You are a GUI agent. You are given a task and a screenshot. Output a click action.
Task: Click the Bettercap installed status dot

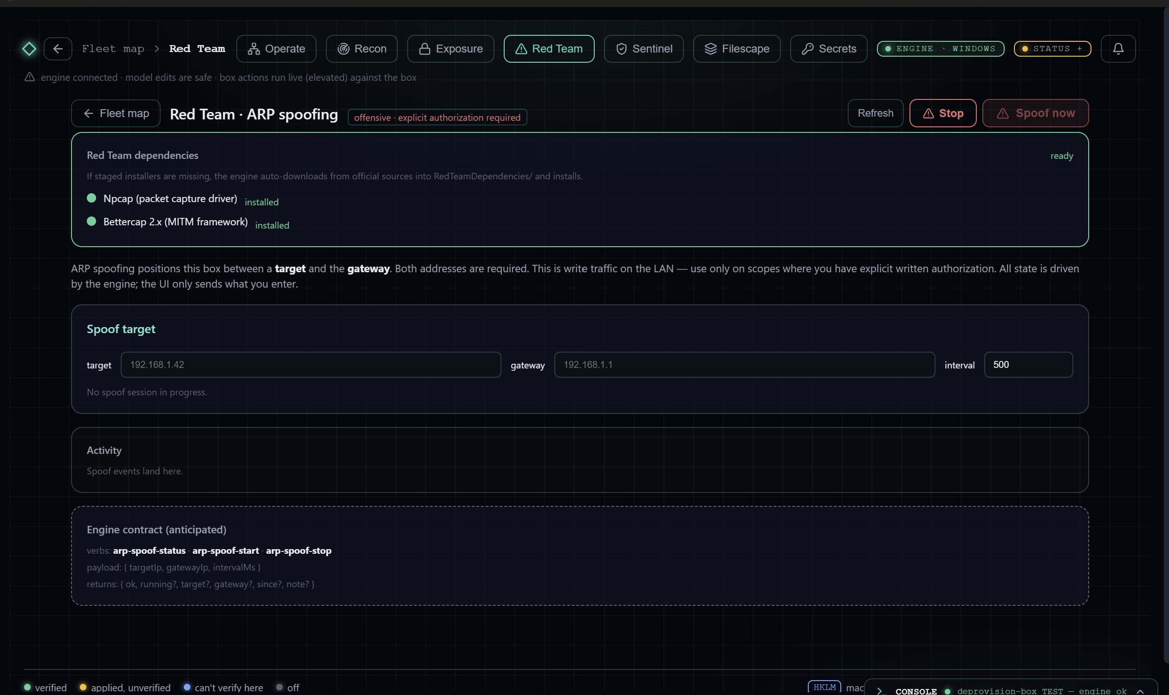pos(92,221)
